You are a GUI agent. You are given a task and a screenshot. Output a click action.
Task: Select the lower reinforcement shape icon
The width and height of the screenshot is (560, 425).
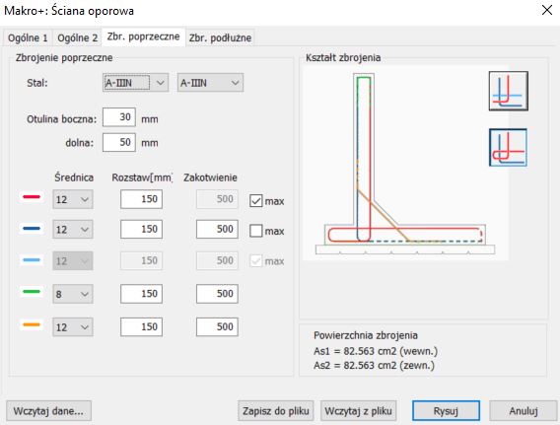[508, 148]
